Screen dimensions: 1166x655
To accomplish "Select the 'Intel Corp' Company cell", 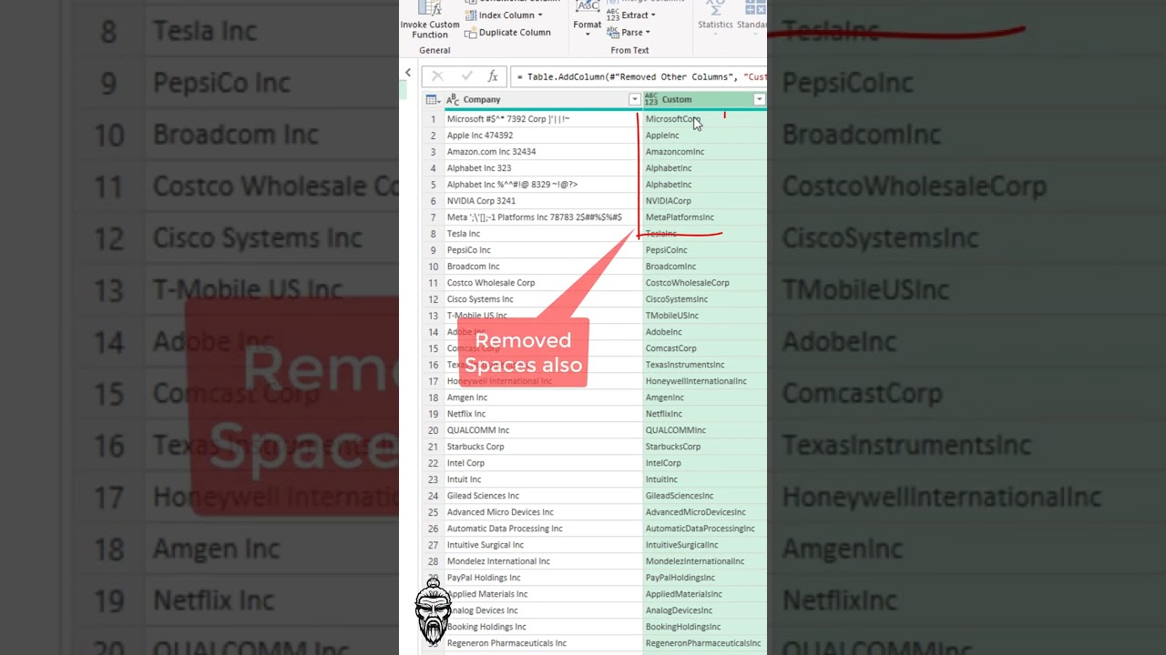I will 543,463.
